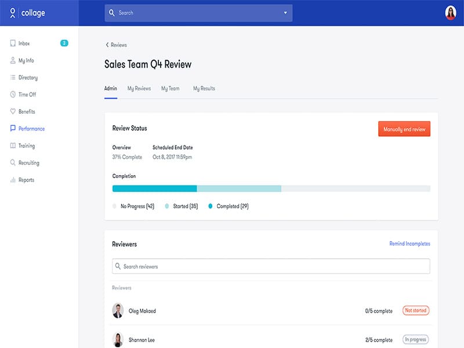Focus the Search reviewers input field
The width and height of the screenshot is (464, 348).
(x=271, y=266)
